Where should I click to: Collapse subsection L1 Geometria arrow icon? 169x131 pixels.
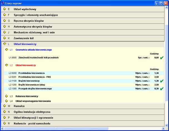pos(7,50)
